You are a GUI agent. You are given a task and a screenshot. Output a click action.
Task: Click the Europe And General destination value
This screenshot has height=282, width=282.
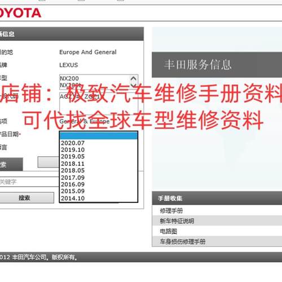pos(88,52)
